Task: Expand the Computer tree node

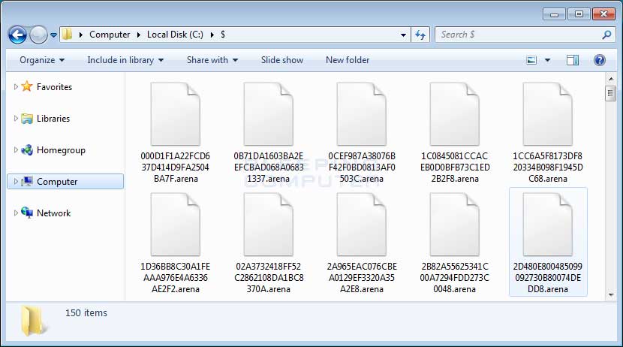Action: point(16,182)
